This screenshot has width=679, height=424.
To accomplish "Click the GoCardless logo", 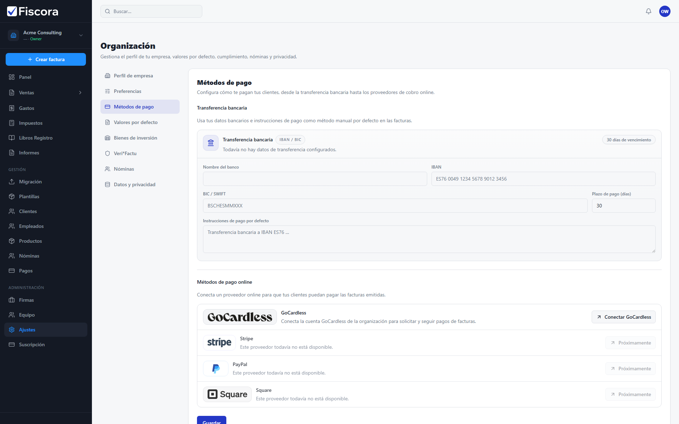I will click(240, 317).
